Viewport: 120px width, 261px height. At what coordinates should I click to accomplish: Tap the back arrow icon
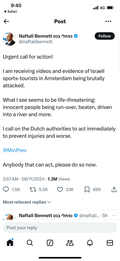click(6, 21)
